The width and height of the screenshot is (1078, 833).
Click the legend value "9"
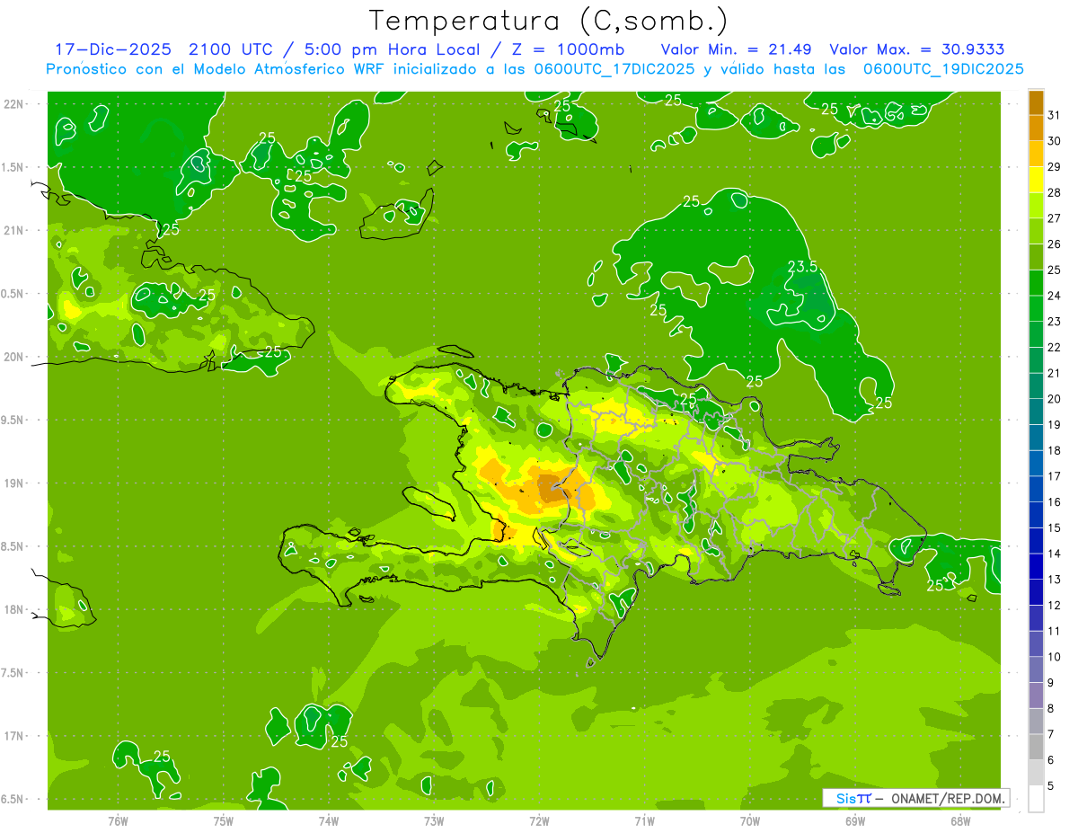tap(1050, 682)
